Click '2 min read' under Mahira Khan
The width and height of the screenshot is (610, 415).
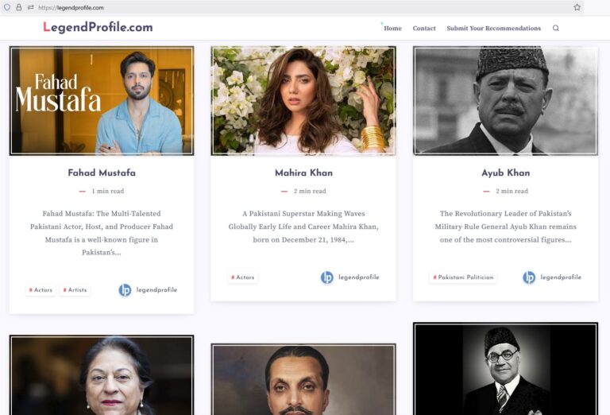point(310,191)
